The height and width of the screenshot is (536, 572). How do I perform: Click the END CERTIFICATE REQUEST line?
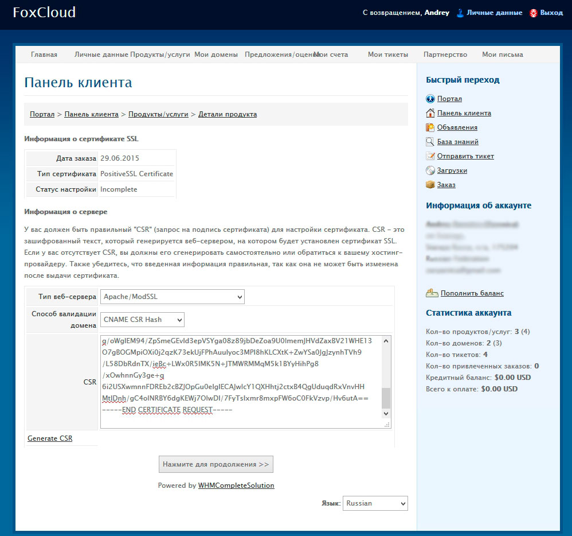[x=167, y=410]
